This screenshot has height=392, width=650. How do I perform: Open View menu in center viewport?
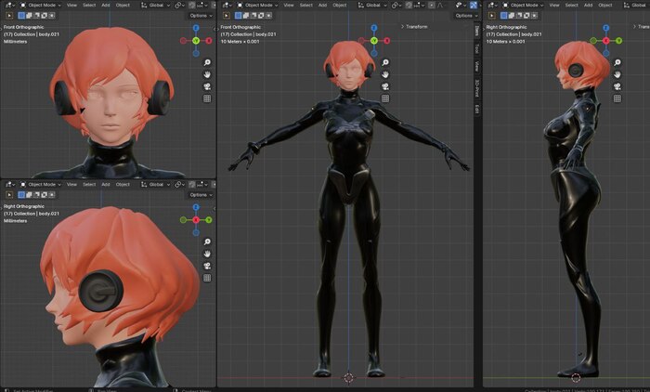pos(289,5)
